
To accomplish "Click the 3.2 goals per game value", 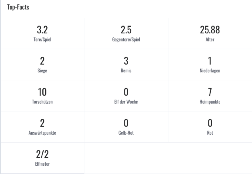I will tap(42, 30).
